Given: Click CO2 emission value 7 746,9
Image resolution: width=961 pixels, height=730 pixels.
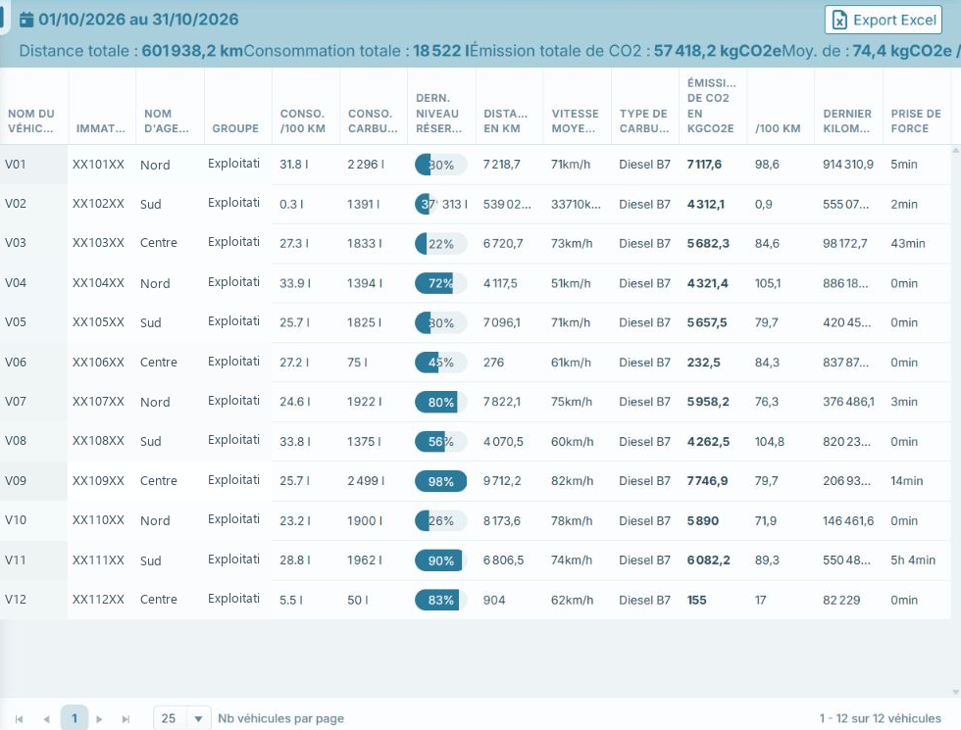Looking at the screenshot, I should coord(707,481).
